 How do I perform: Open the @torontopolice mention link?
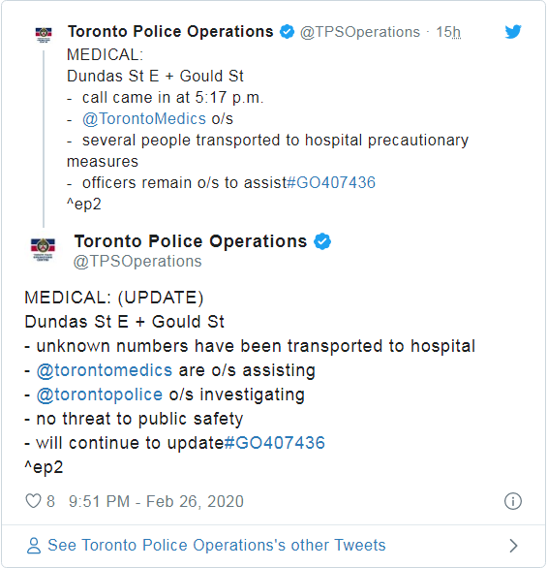point(100,394)
